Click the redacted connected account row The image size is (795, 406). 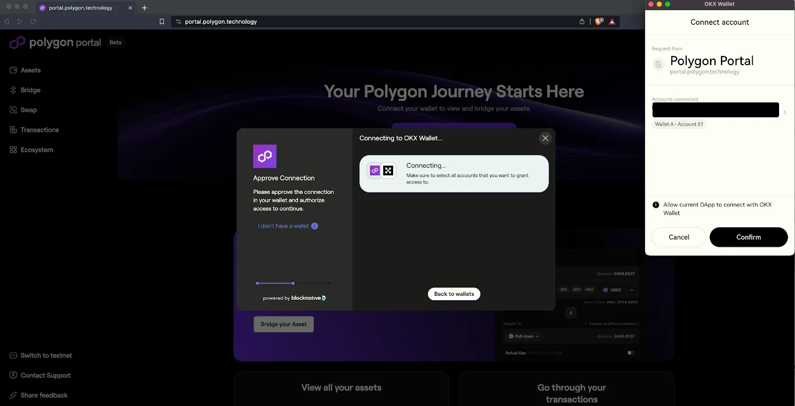pos(715,110)
